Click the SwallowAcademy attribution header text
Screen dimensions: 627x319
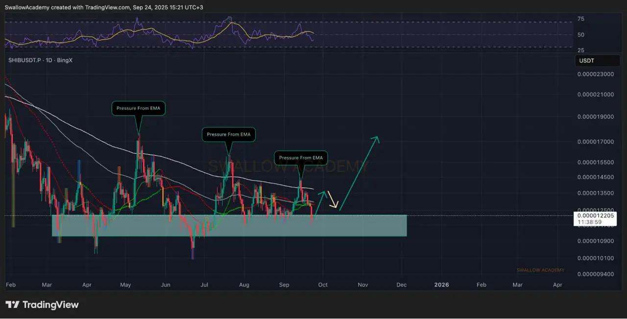104,7
